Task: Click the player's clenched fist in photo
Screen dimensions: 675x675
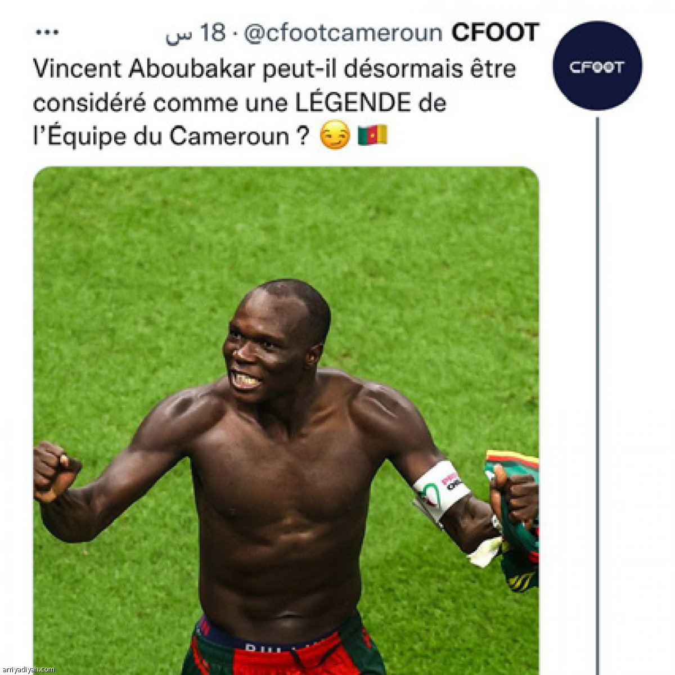Action: [x=55, y=470]
